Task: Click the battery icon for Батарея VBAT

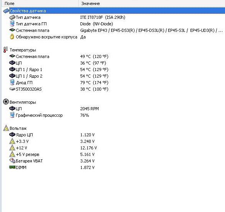Action: pos(12,161)
